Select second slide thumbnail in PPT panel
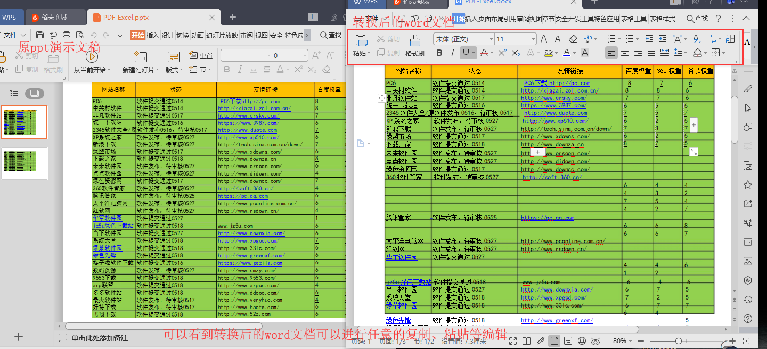The image size is (767, 349). pos(23,164)
